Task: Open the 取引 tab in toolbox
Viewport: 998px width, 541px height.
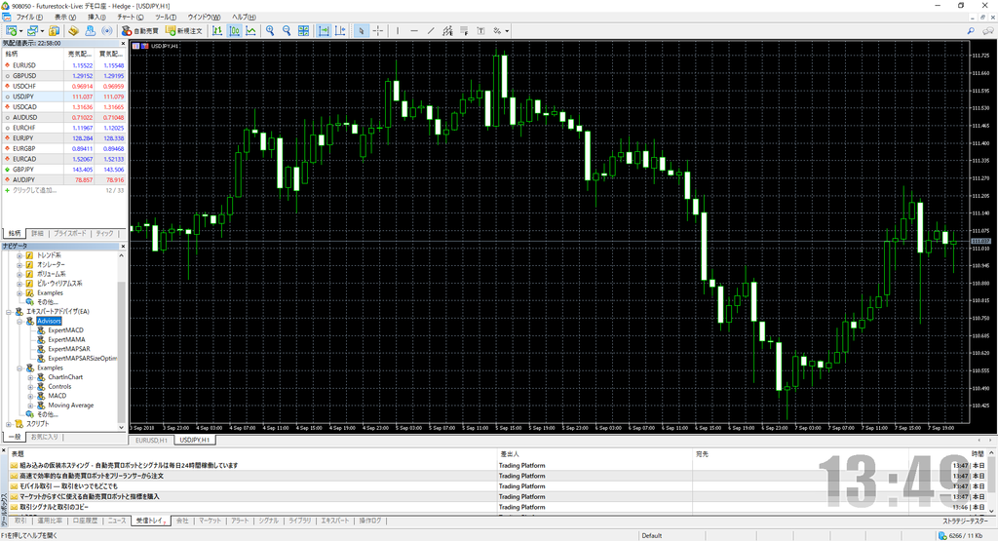Action: pyautogui.click(x=20, y=521)
